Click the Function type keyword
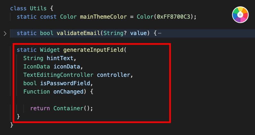 point(37,92)
